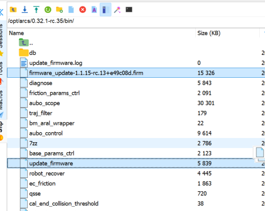
Task: Select robot_recover file
Action: point(136,173)
